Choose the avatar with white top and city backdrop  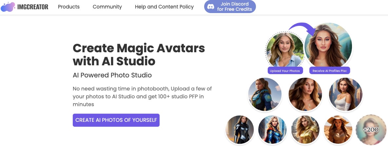[345, 94]
